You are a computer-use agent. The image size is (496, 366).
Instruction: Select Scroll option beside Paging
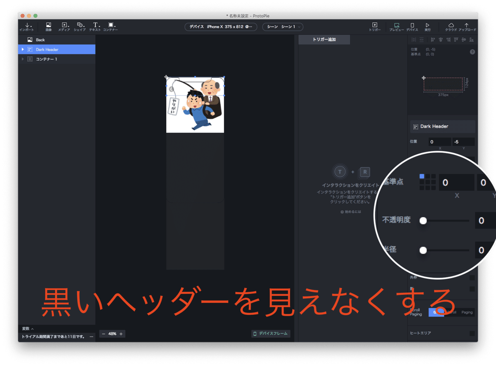click(451, 312)
